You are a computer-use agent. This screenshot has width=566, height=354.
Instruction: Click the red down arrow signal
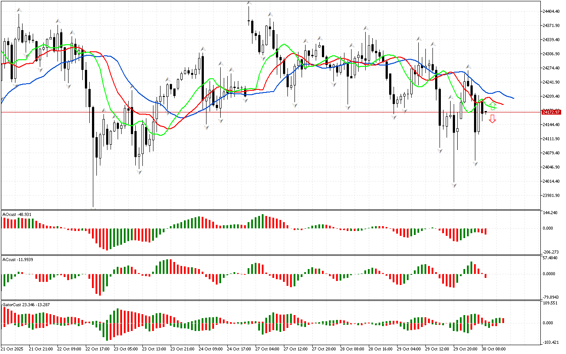(x=492, y=119)
